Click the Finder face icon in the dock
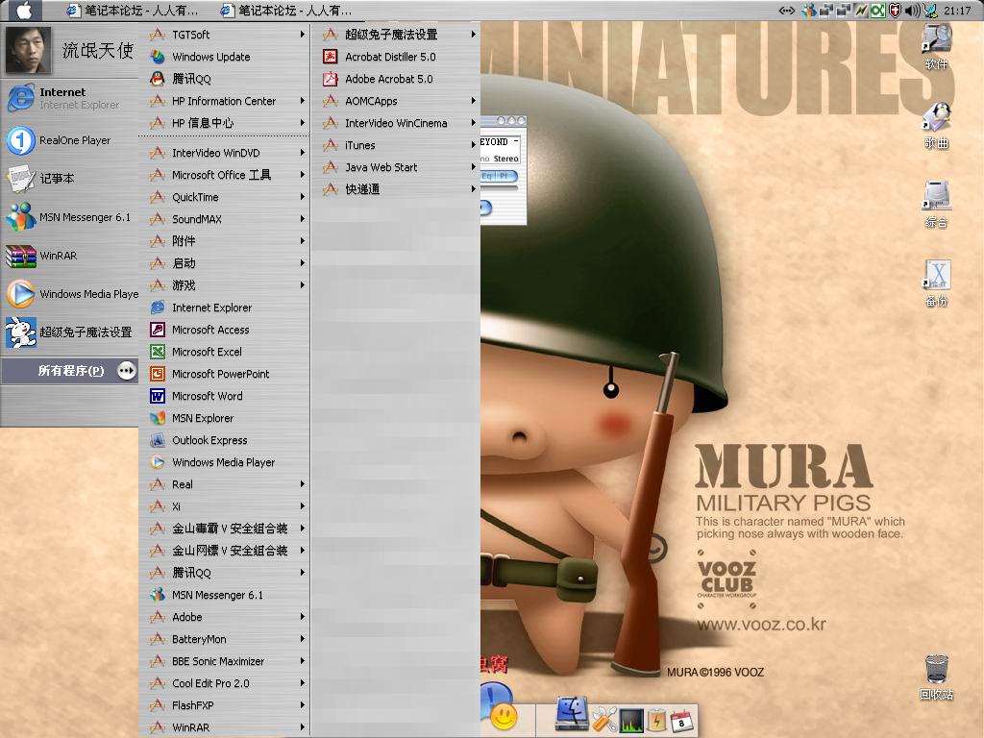Image resolution: width=984 pixels, height=738 pixels. click(x=573, y=714)
